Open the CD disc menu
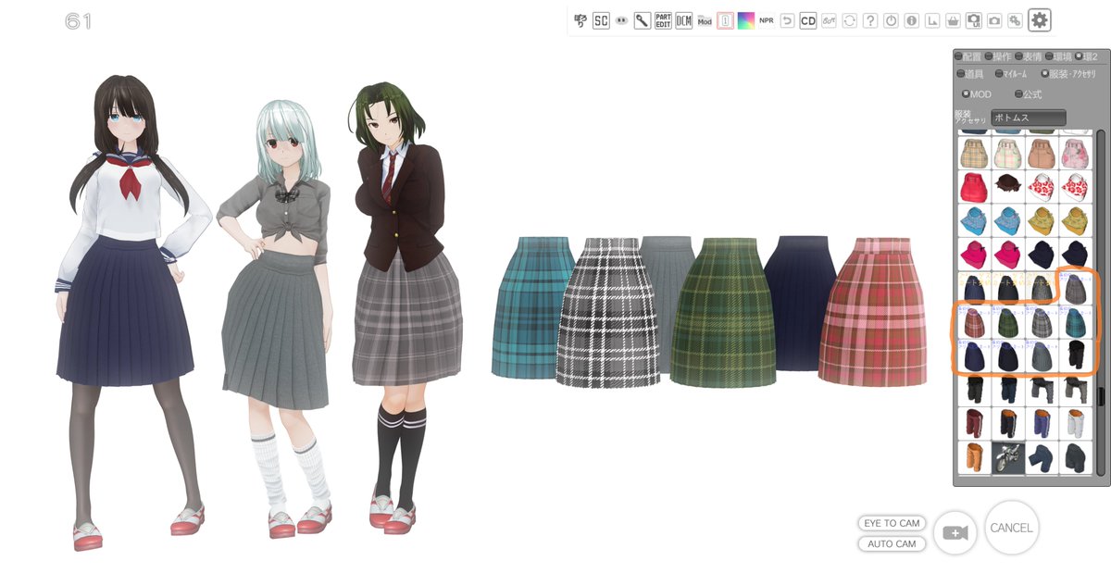1111x573 pixels. [x=808, y=19]
